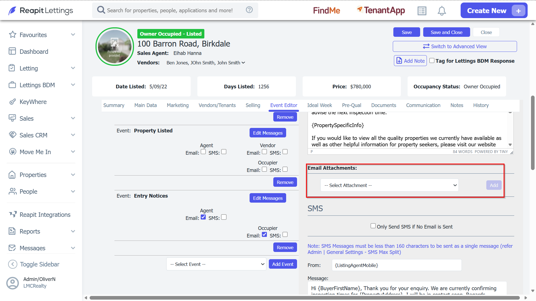The image size is (536, 301).
Task: Click the Admin/OliverN user avatar icon
Action: pyautogui.click(x=13, y=283)
